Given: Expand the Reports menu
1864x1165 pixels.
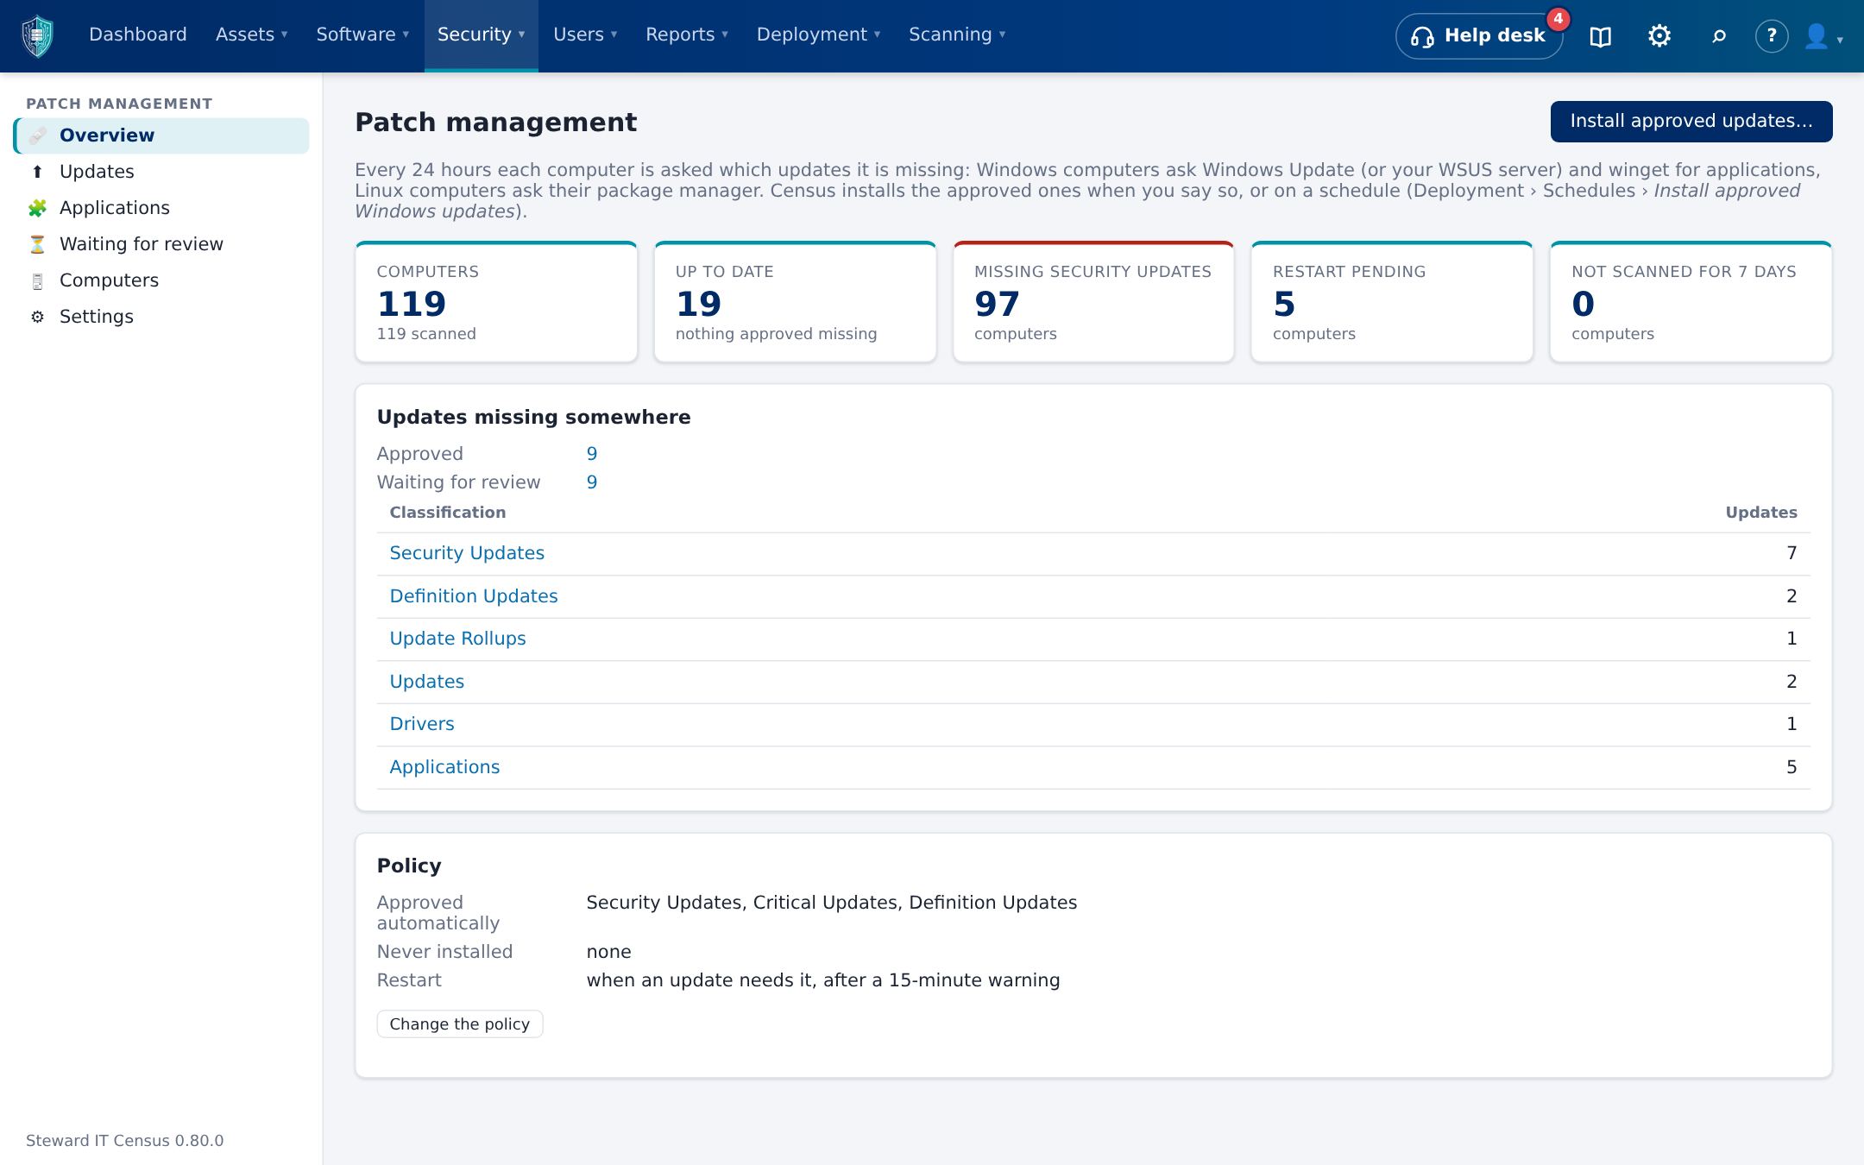Looking at the screenshot, I should [x=687, y=35].
